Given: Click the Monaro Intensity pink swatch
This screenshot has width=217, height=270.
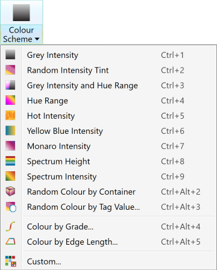Looking at the screenshot, I should coord(10,146).
